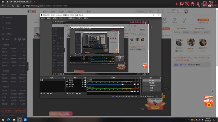The image size is (218, 122).
Task: Move source up in the Sources panel
Action: [x=77, y=94]
